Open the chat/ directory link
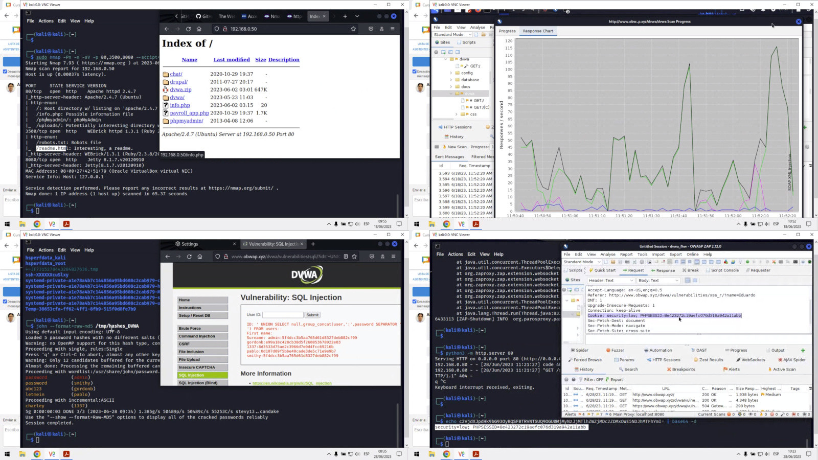Screen dimensions: 818x460 point(176,74)
